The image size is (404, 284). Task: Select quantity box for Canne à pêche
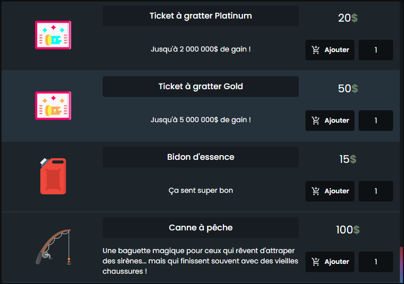[x=376, y=262]
